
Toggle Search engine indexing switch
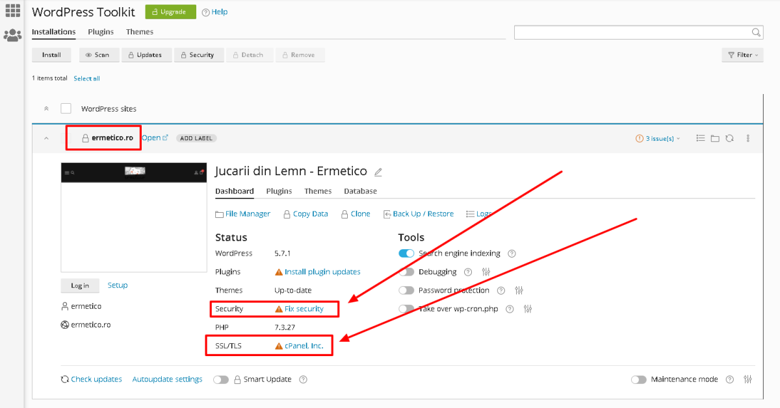[x=406, y=254]
